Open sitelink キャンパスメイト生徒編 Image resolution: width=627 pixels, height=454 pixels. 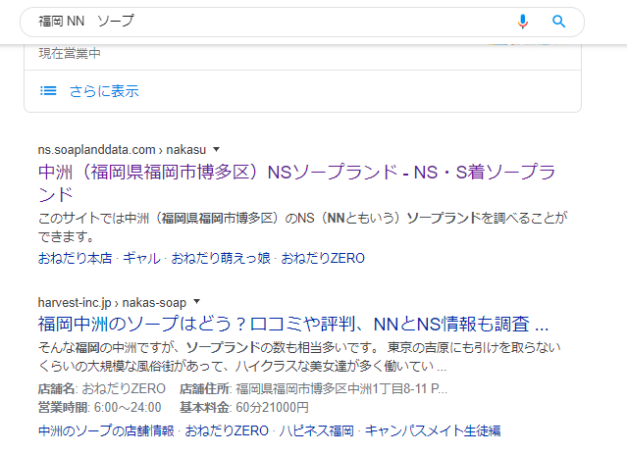433,430
